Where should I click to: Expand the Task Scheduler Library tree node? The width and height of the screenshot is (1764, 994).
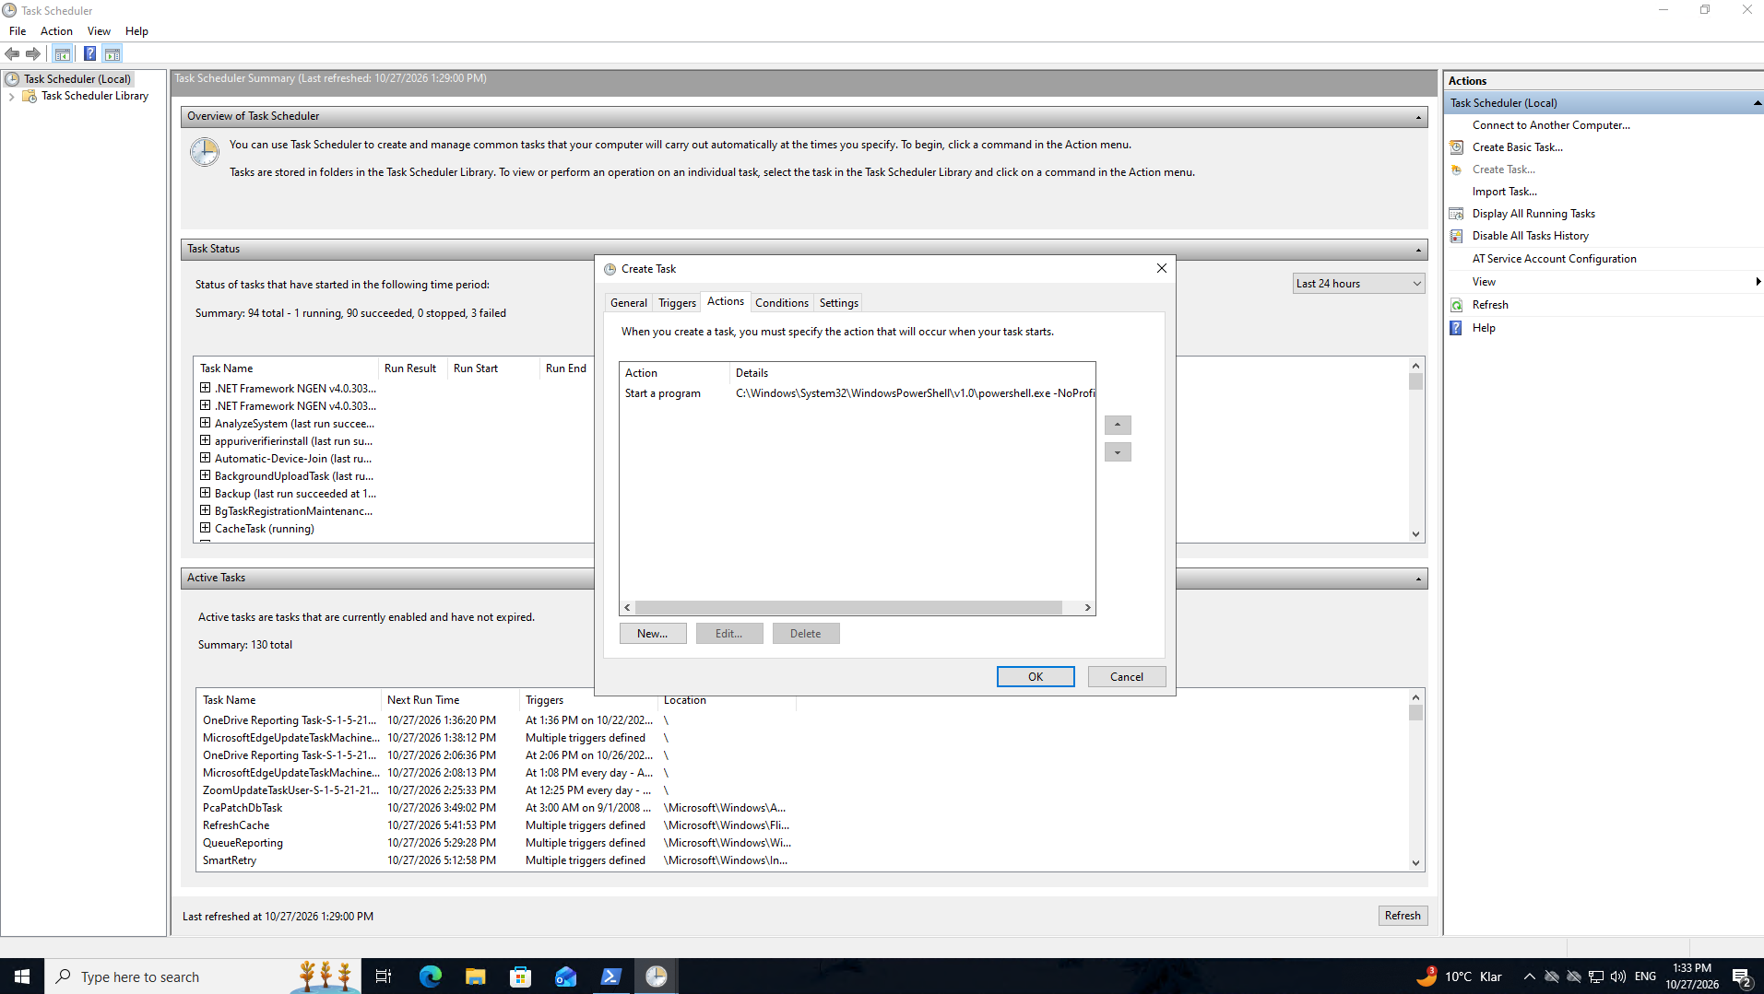pyautogui.click(x=11, y=97)
